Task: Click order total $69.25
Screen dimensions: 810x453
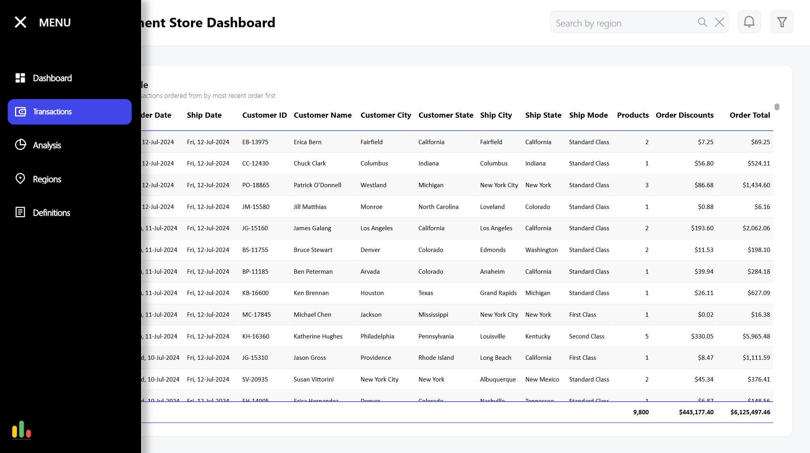Action: [x=761, y=142]
